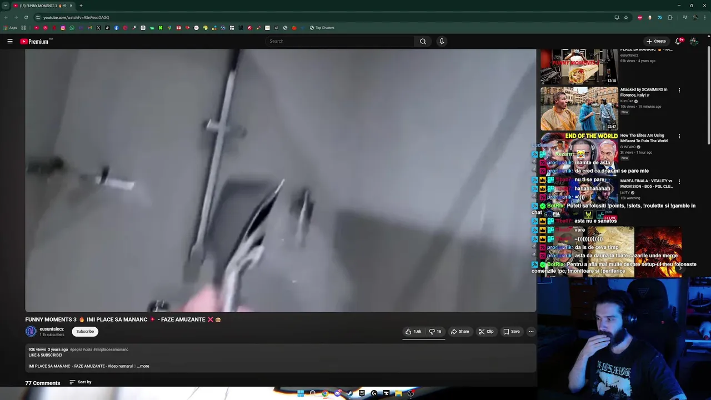Go back in browser history
The height and width of the screenshot is (400, 711).
click(x=6, y=17)
